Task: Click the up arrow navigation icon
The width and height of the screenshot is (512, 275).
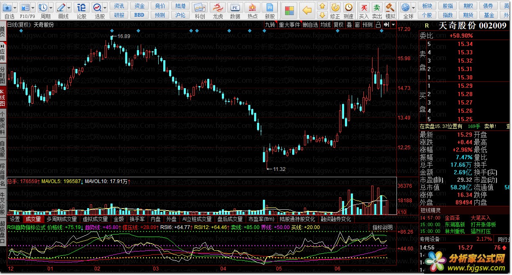Action: pos(322,6)
